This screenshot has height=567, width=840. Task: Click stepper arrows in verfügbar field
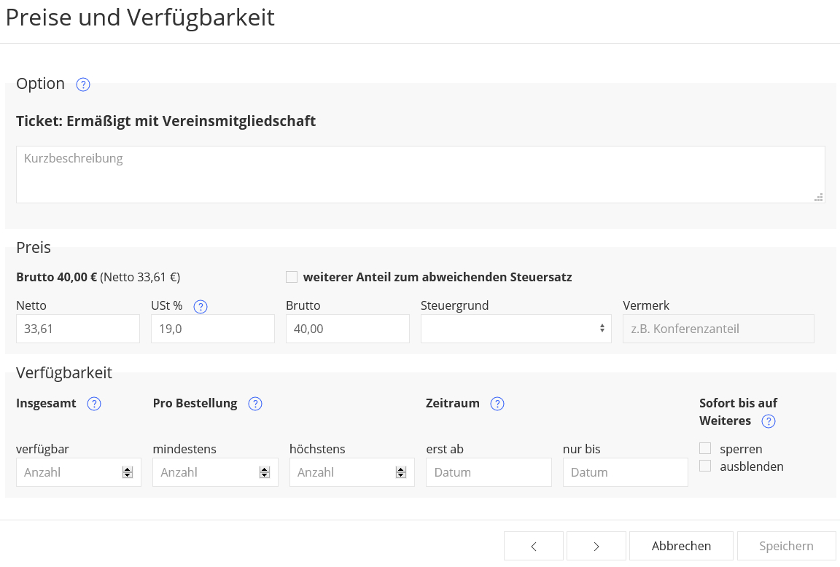tap(128, 472)
